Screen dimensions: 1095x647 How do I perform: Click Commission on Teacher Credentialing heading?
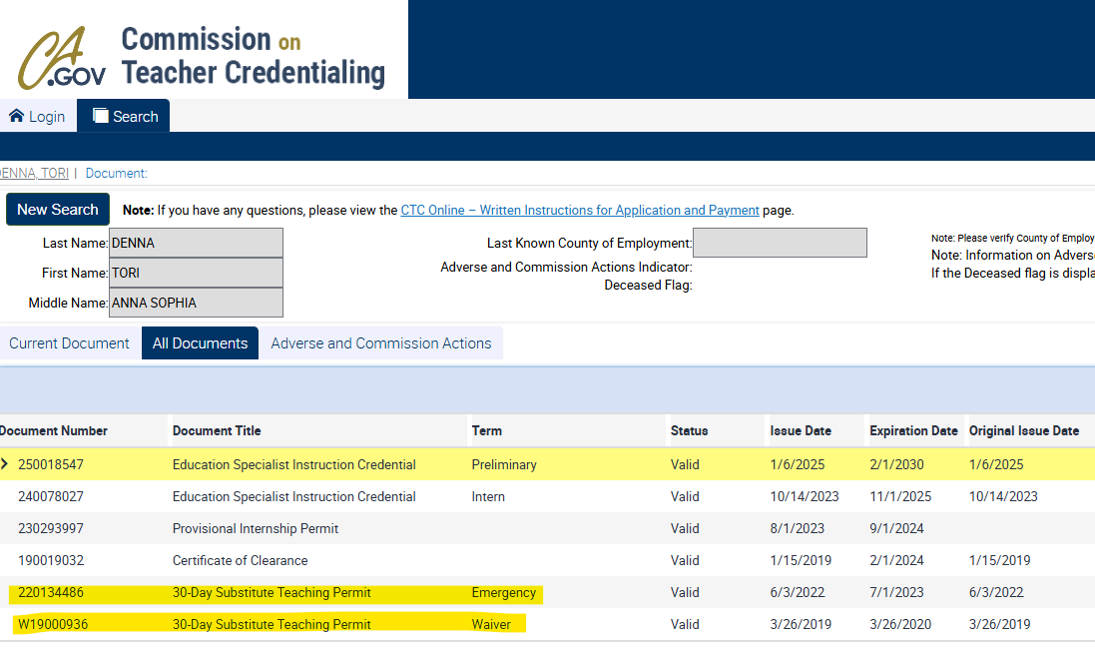tap(254, 57)
